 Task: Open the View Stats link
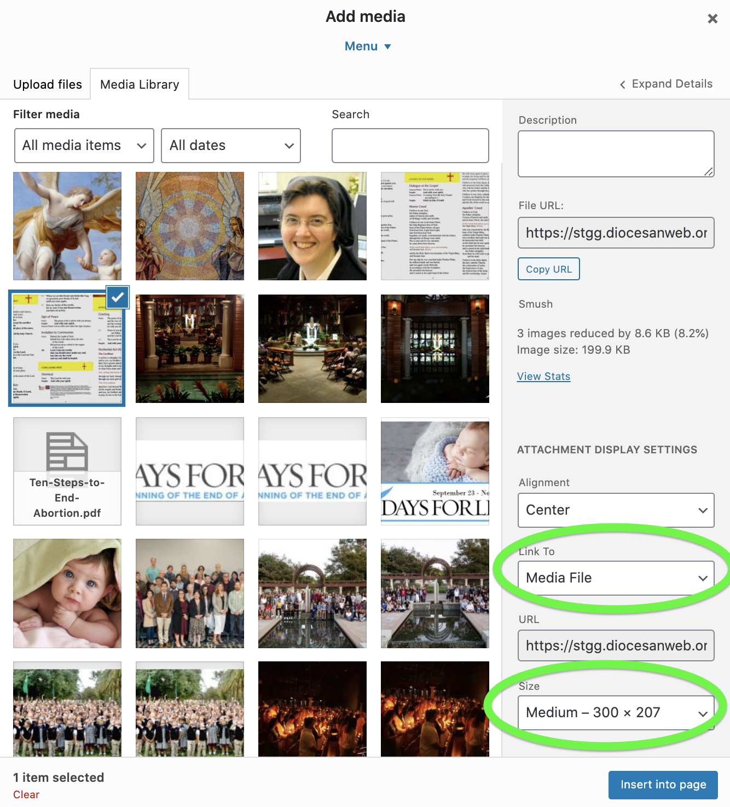click(543, 376)
